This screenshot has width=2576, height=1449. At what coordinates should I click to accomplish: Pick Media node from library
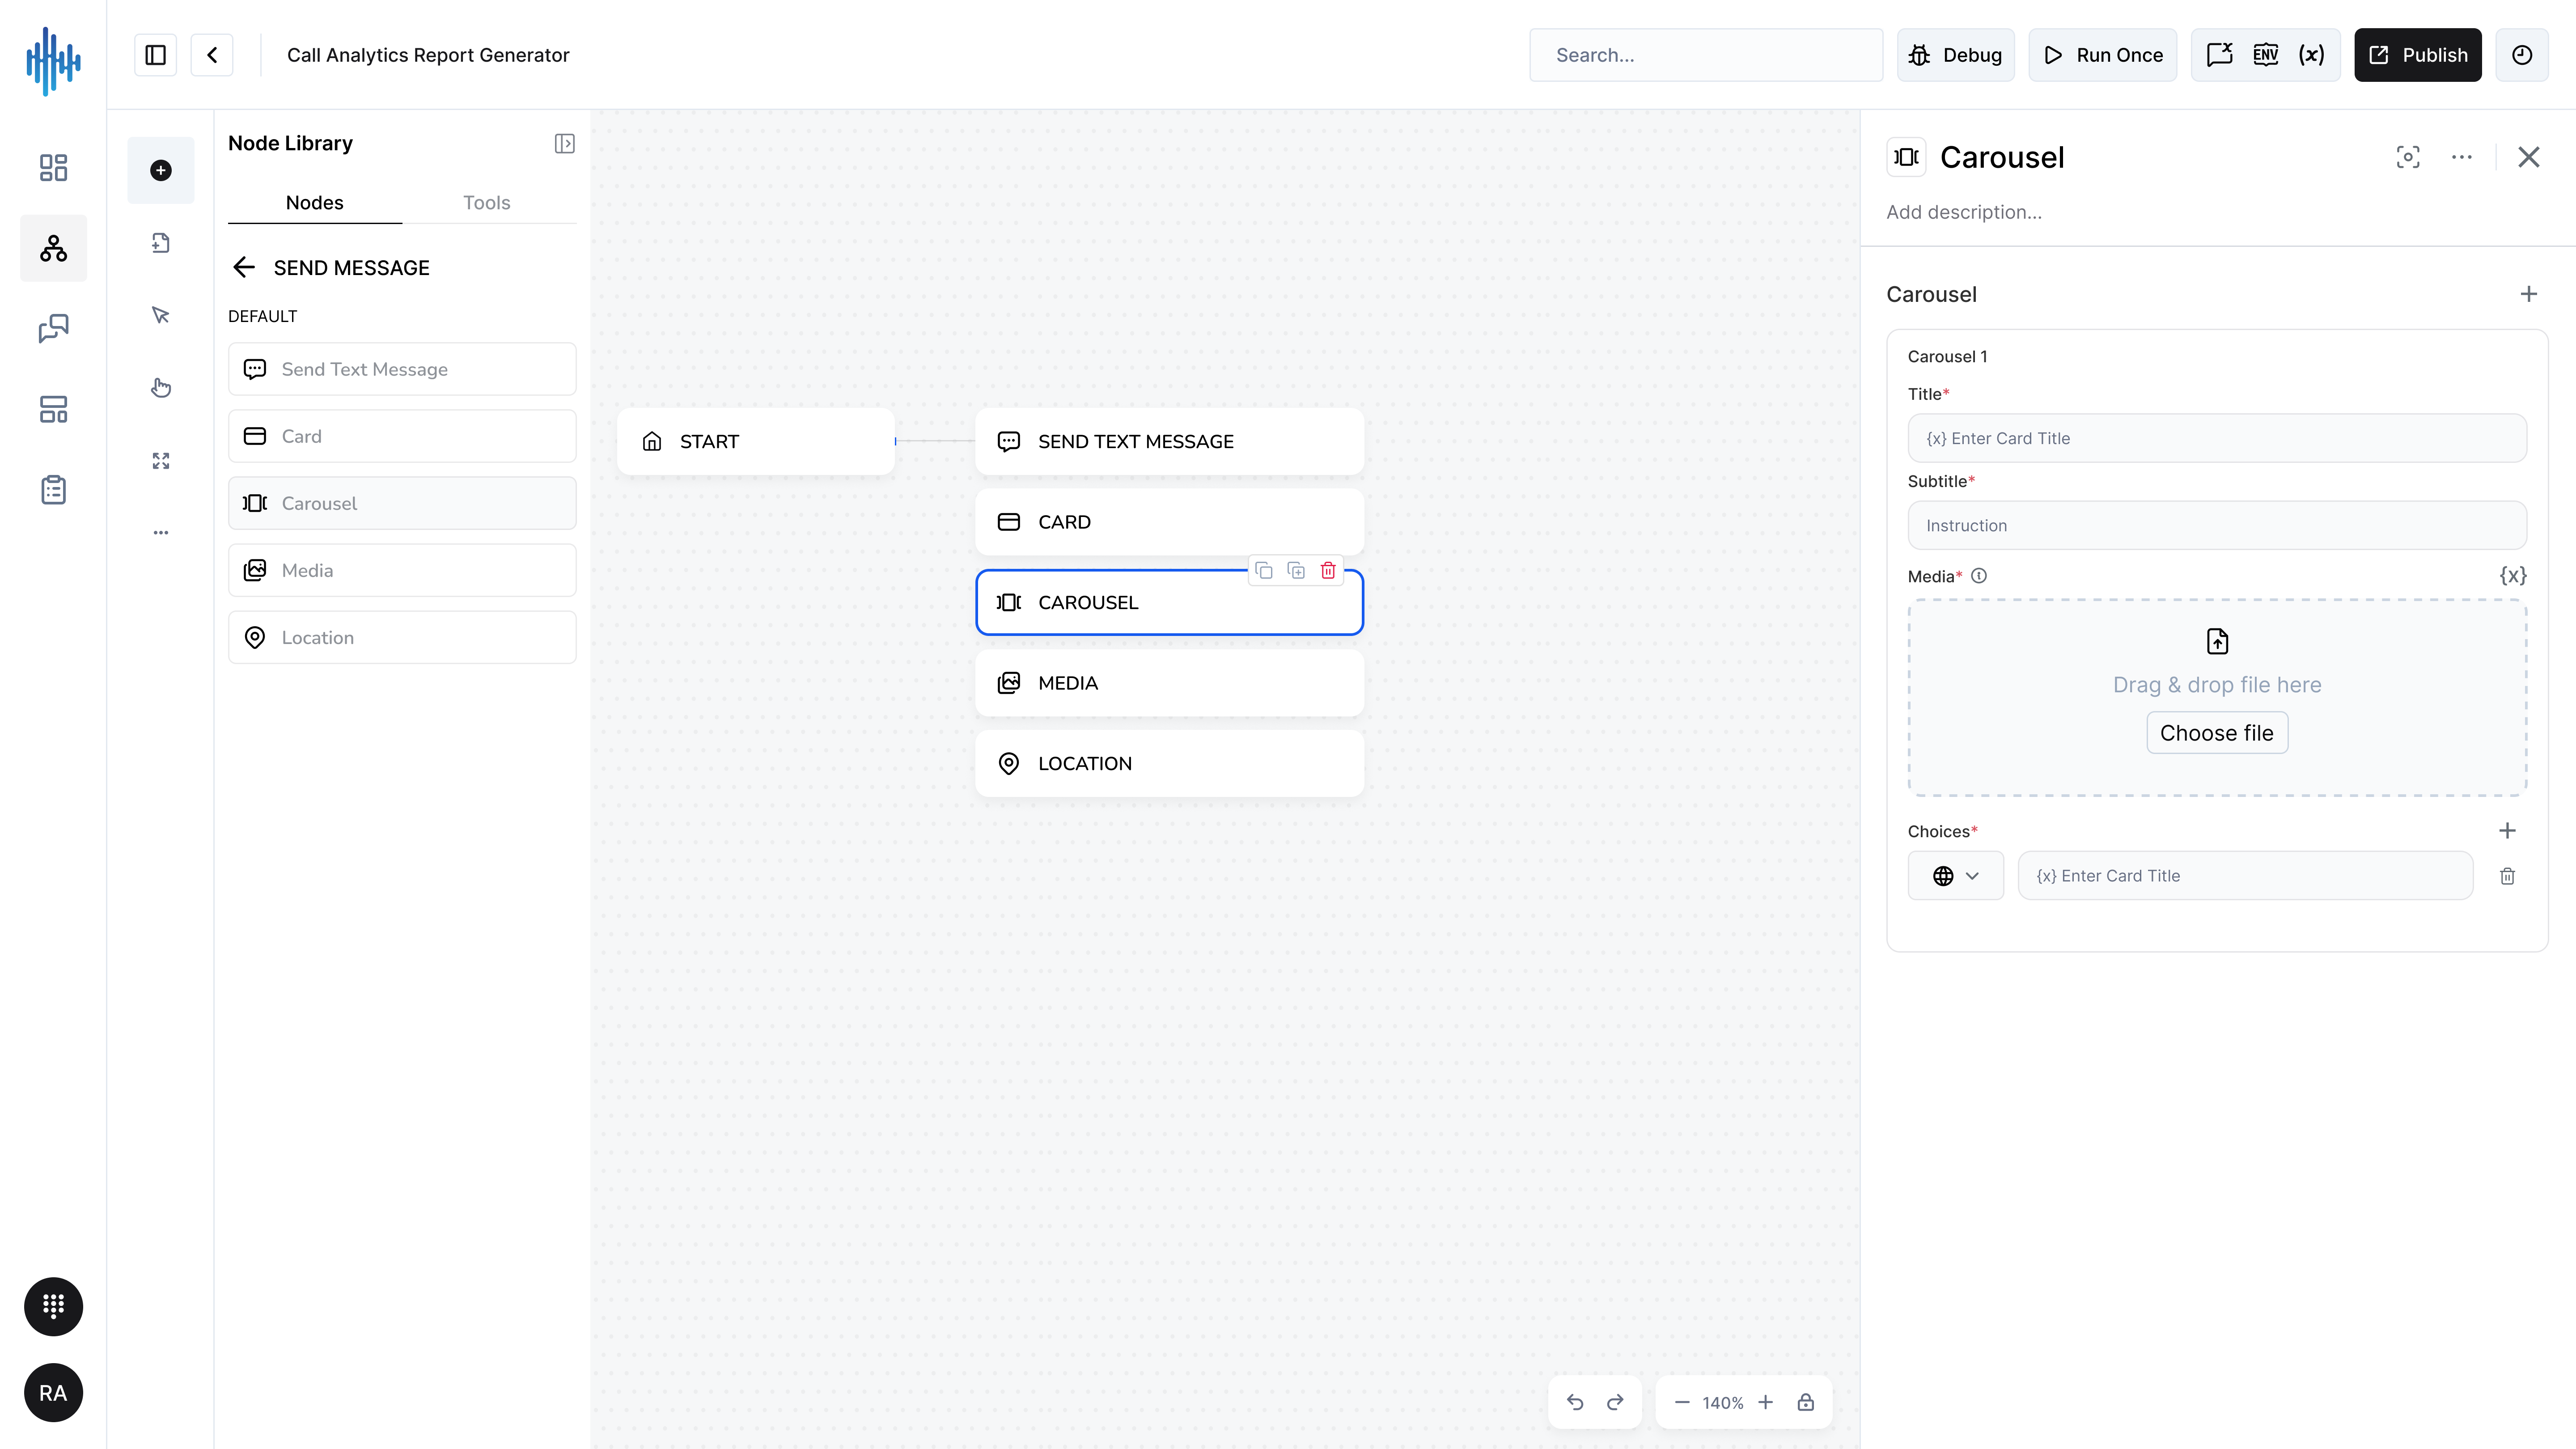tap(402, 570)
